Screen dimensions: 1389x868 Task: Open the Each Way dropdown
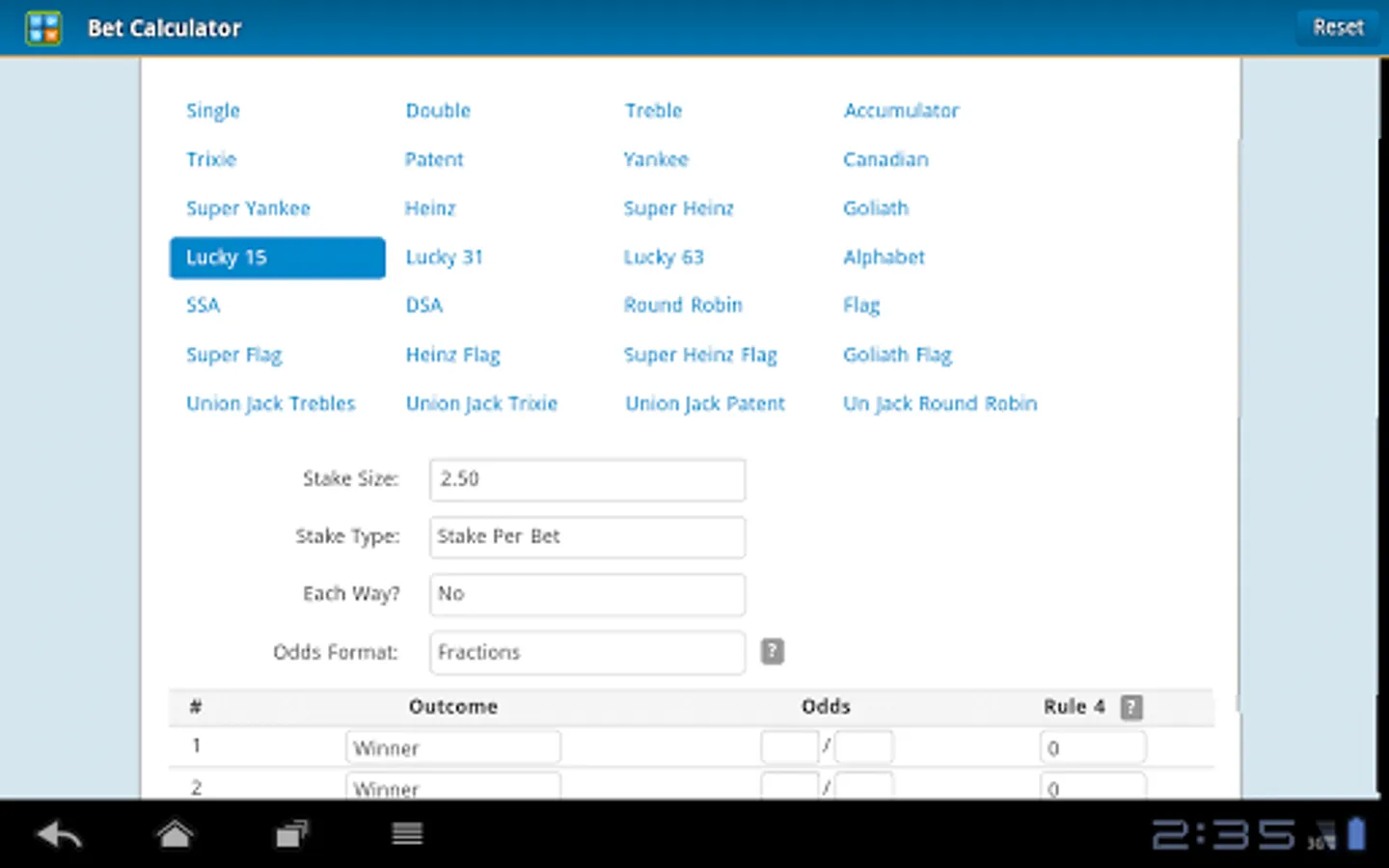point(587,594)
